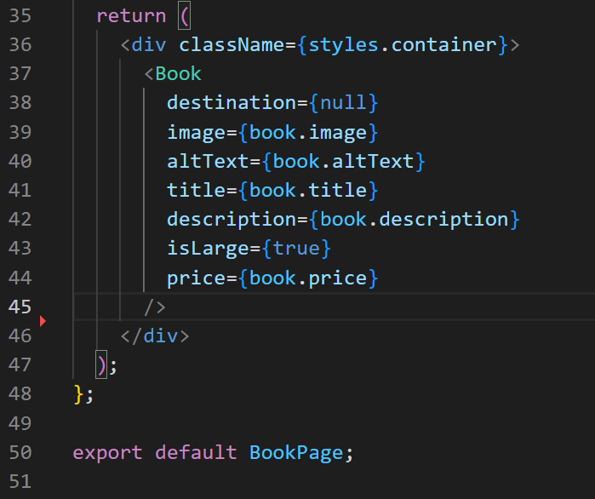Click book.title expression

click(308, 190)
